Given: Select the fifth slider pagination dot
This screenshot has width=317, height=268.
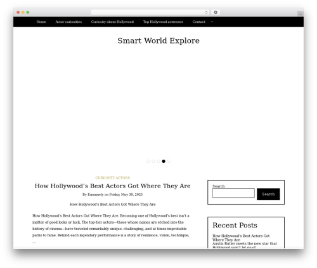Looking at the screenshot, I should click(169, 162).
